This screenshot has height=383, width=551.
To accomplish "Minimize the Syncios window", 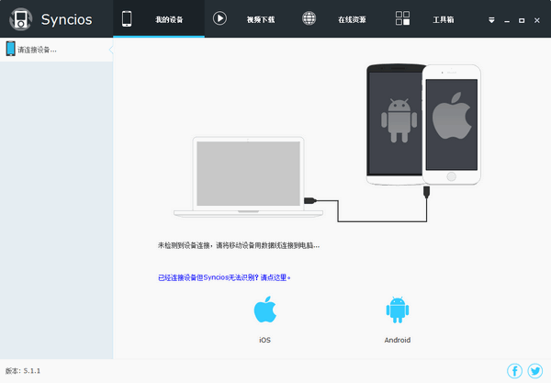I will click(506, 18).
